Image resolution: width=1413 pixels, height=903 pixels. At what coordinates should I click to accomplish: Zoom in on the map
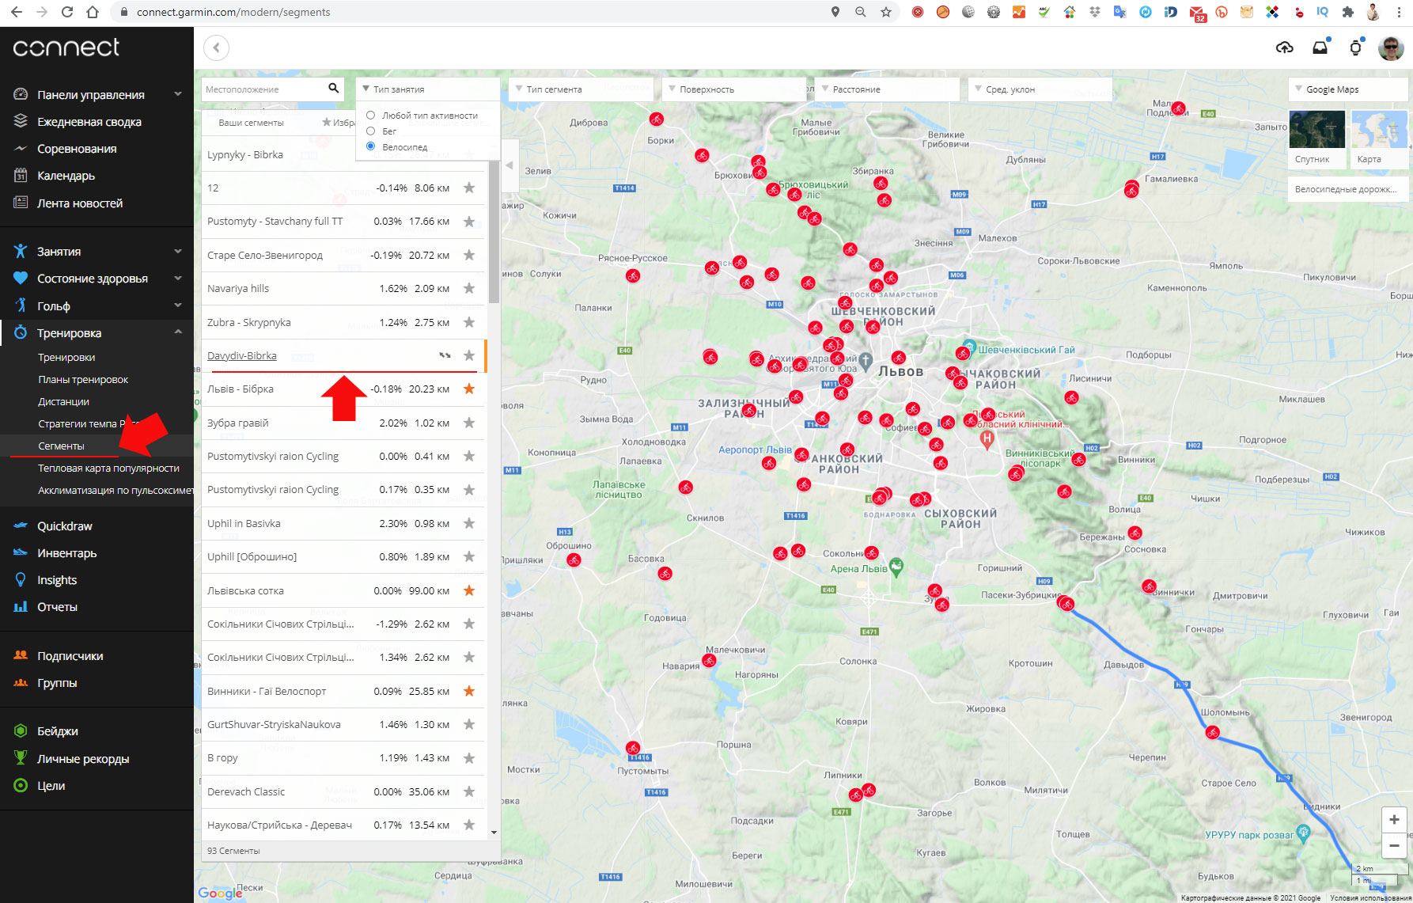[x=1393, y=820]
